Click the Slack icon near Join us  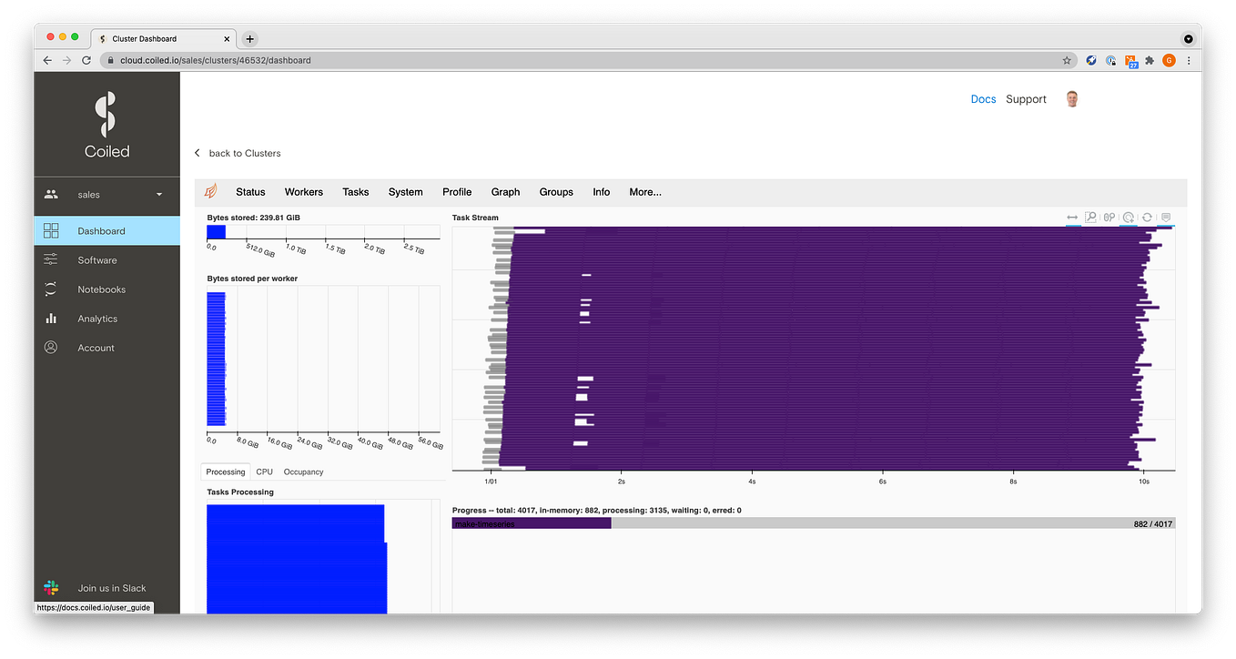(x=51, y=587)
